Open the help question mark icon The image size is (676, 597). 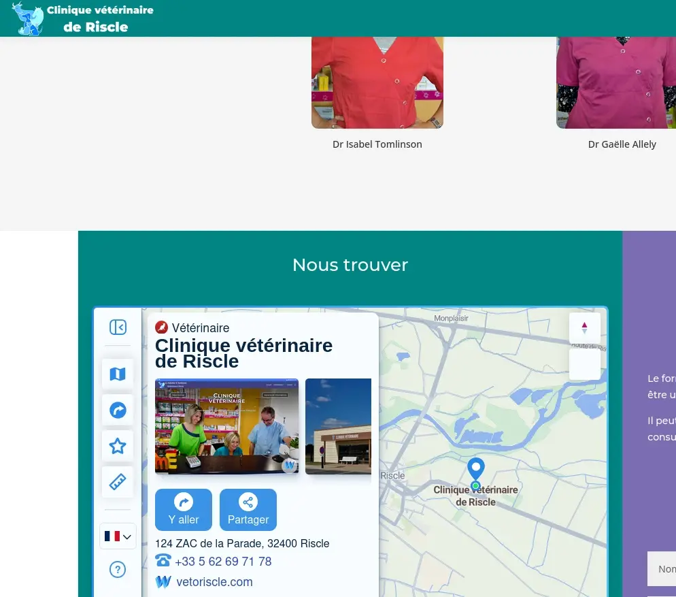tap(118, 569)
